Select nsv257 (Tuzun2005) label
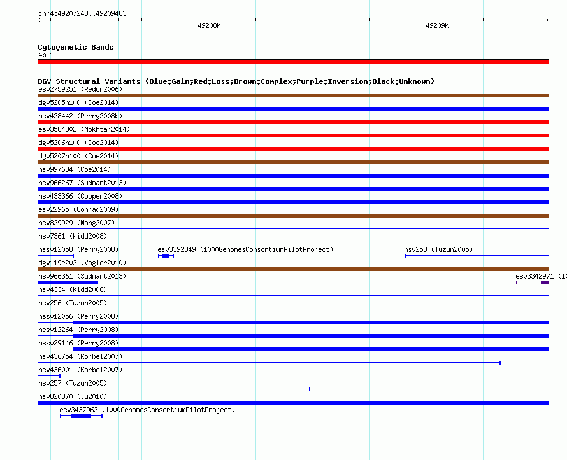567x460 pixels. [73, 383]
